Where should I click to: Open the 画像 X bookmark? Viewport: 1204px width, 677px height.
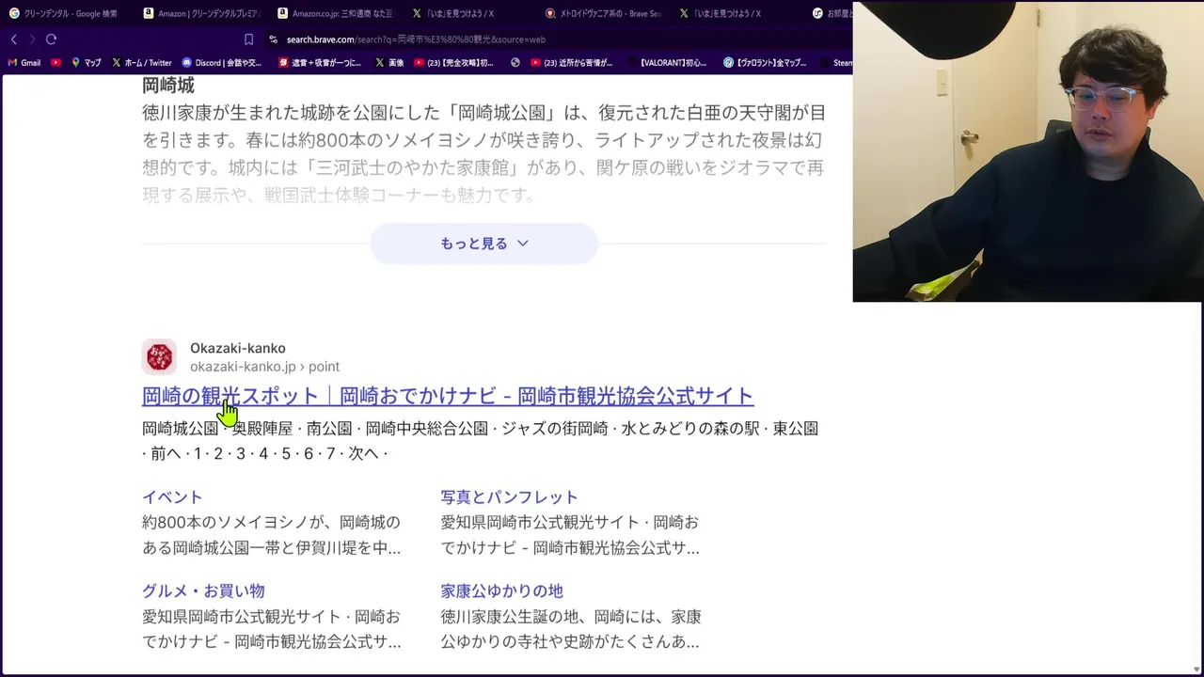pyautogui.click(x=389, y=63)
